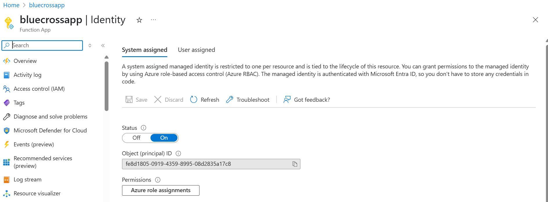
Task: Click the Discard label in the command bar
Action: [174, 100]
